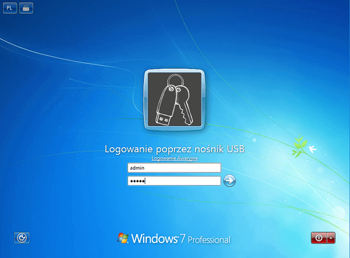Screen dimensions: 350x258
Task: Click the Windows flag logo
Action: click(x=123, y=238)
